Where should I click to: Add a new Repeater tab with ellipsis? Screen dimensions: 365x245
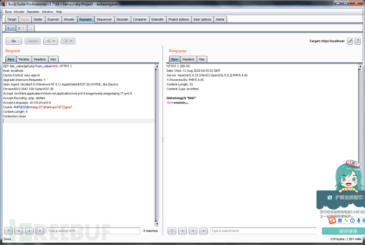31,29
